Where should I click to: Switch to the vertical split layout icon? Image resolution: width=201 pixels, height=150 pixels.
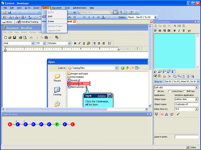pyautogui.click(x=125, y=12)
